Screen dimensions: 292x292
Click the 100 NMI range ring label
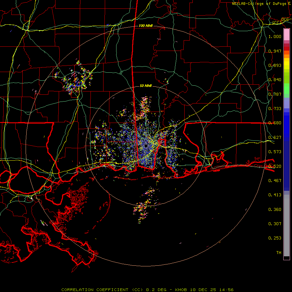tap(146, 26)
